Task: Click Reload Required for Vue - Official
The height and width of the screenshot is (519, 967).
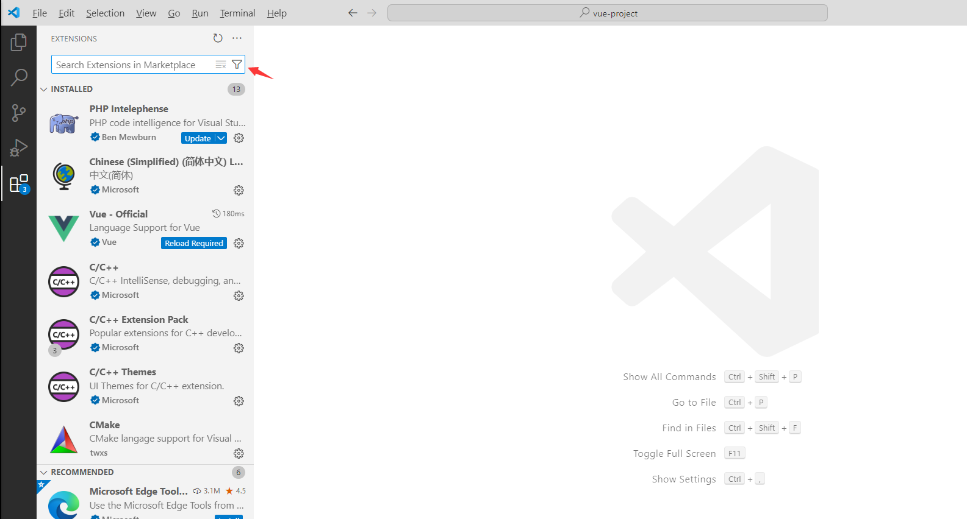Action: [x=194, y=243]
